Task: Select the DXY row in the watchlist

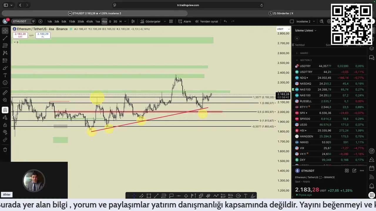Action: 330,160
